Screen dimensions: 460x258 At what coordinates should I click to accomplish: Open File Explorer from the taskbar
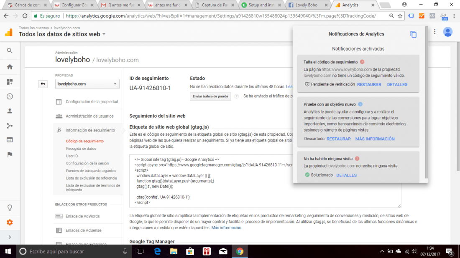tap(174, 252)
